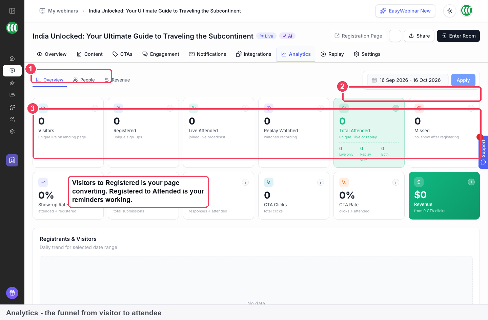Toggle the light/dark theme sun button

coord(450,11)
